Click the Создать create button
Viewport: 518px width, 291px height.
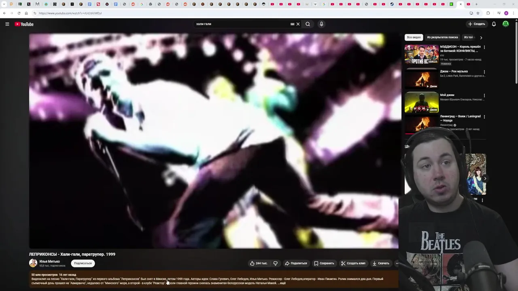click(x=476, y=24)
